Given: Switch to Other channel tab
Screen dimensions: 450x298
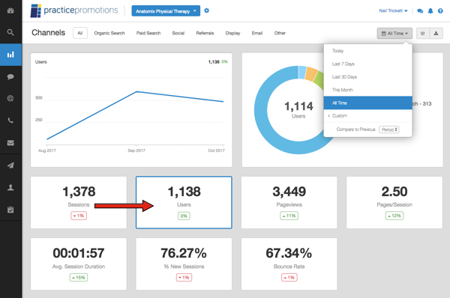Looking at the screenshot, I should 280,33.
